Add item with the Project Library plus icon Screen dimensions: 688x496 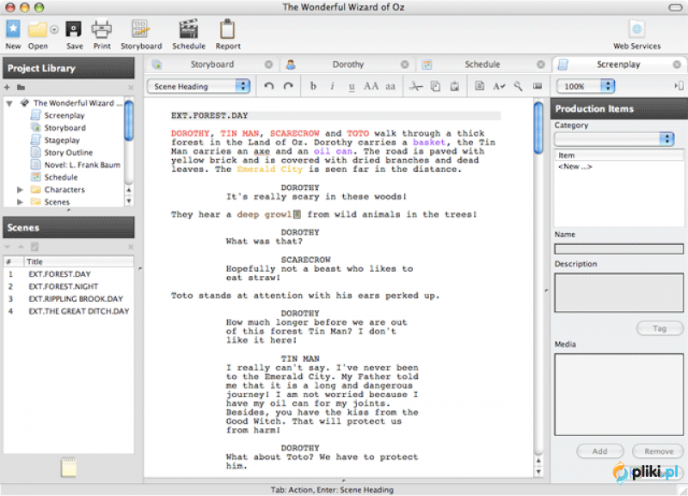click(x=7, y=88)
